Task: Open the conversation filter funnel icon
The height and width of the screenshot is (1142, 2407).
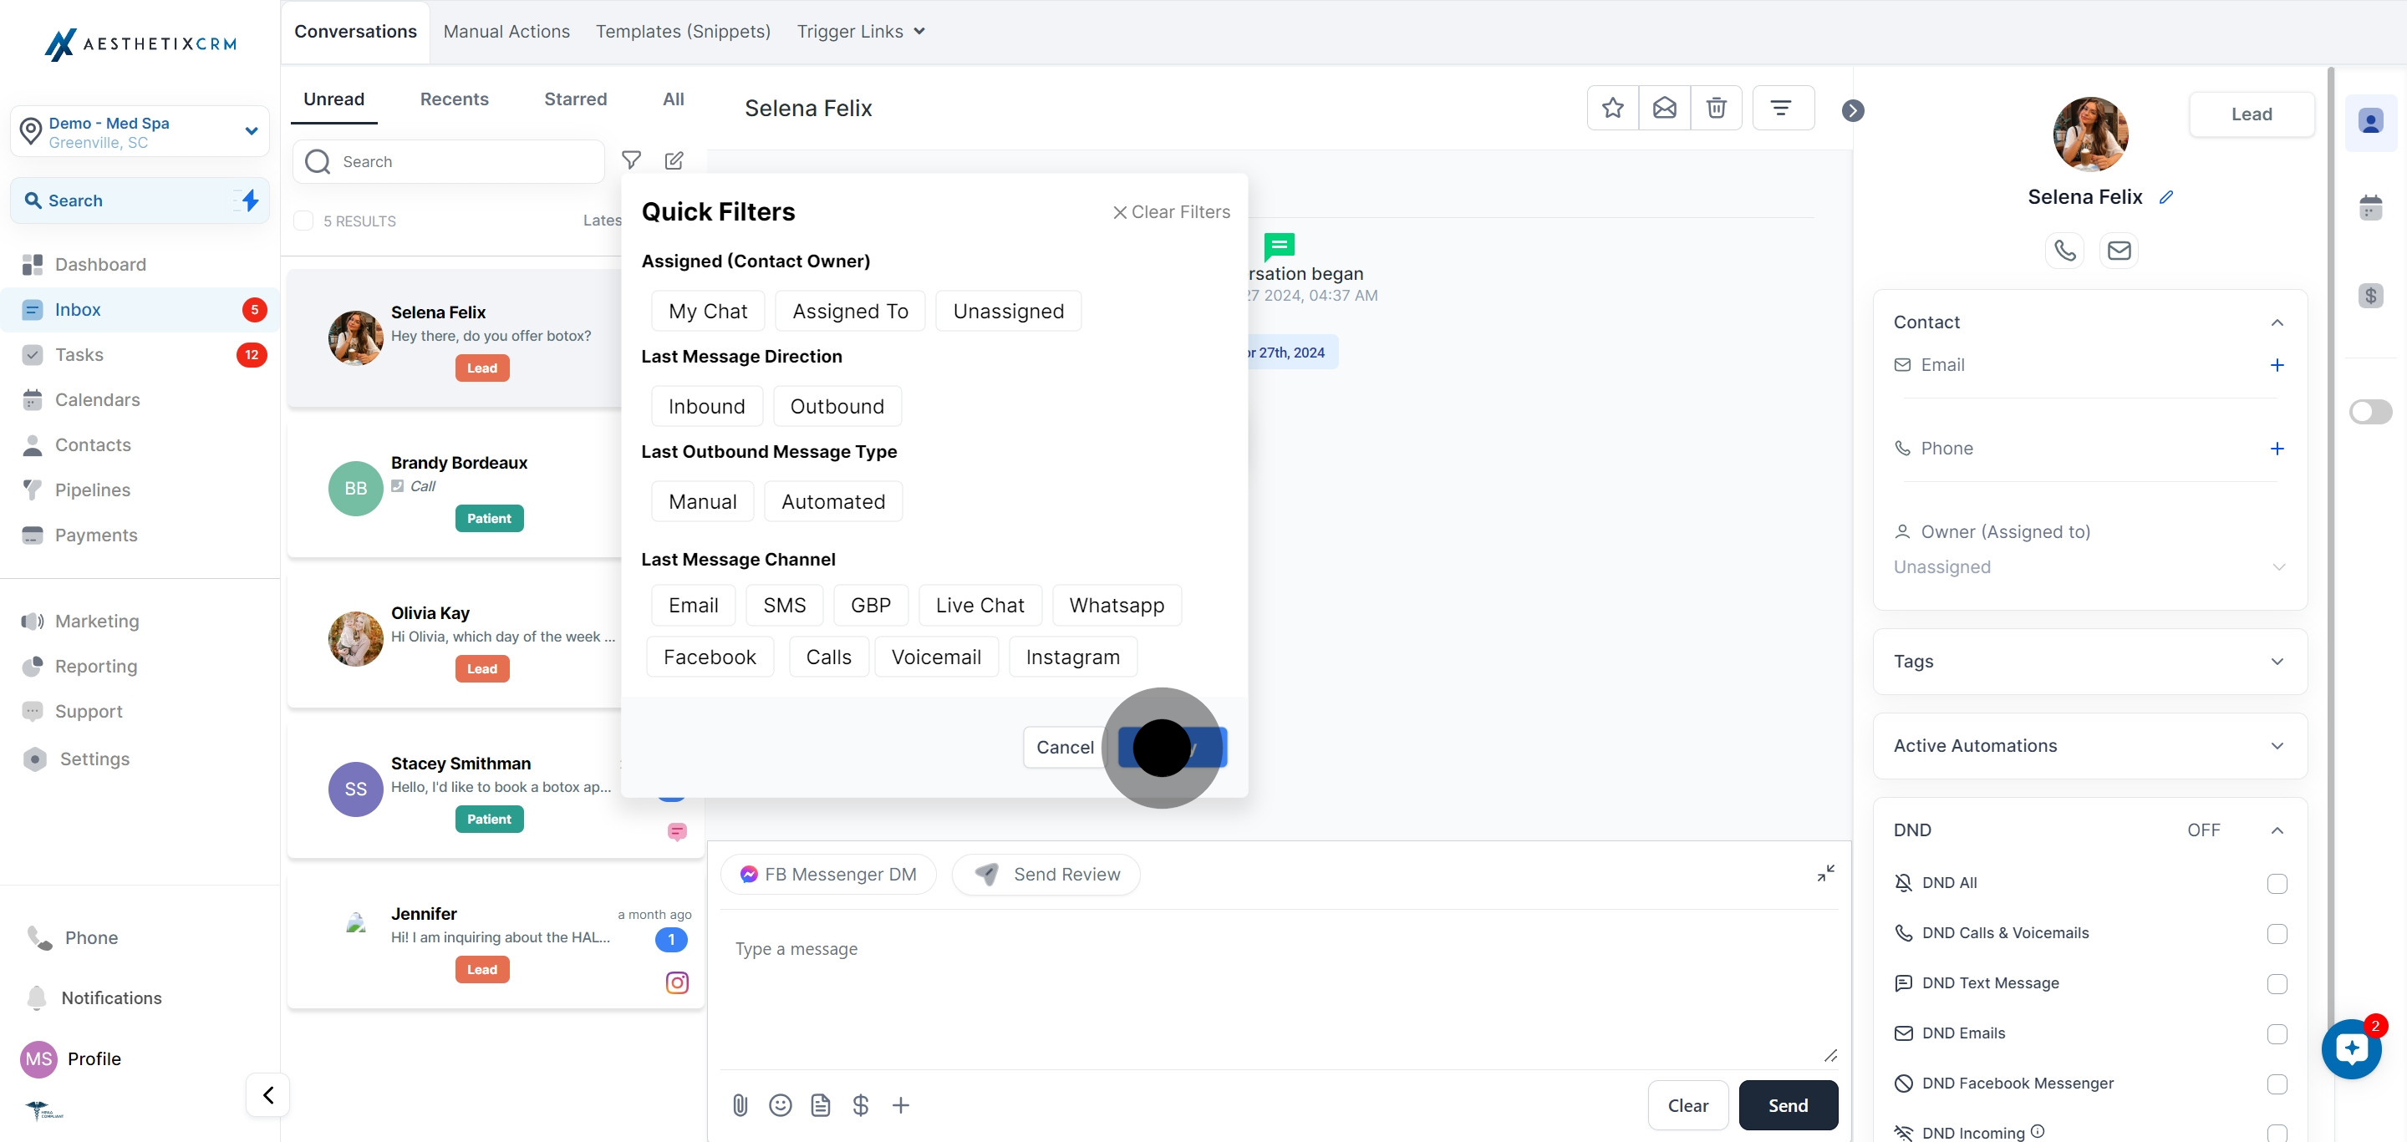Action: click(632, 160)
